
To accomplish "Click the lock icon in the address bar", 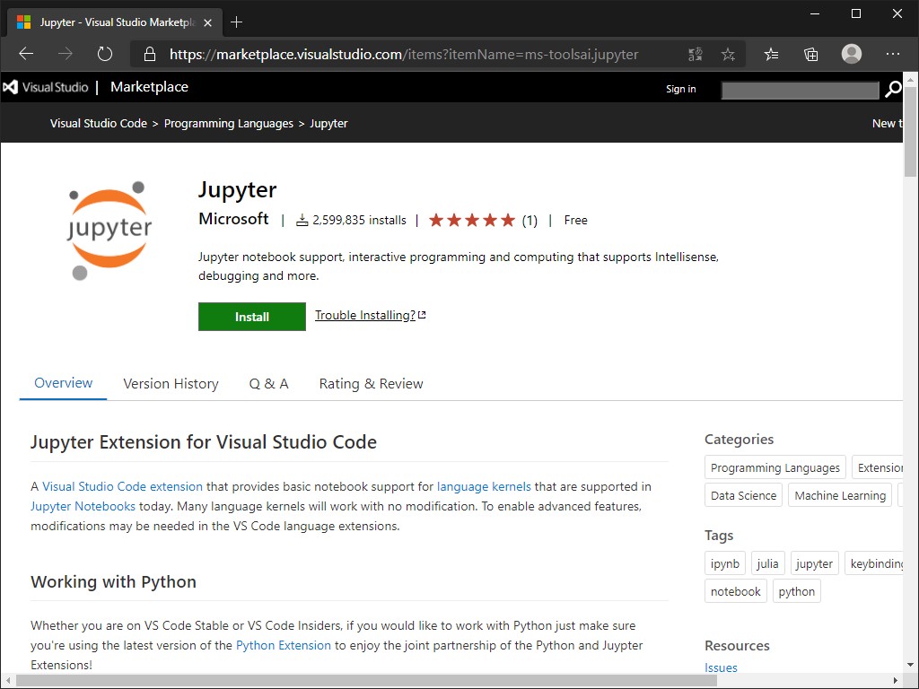I will [149, 54].
